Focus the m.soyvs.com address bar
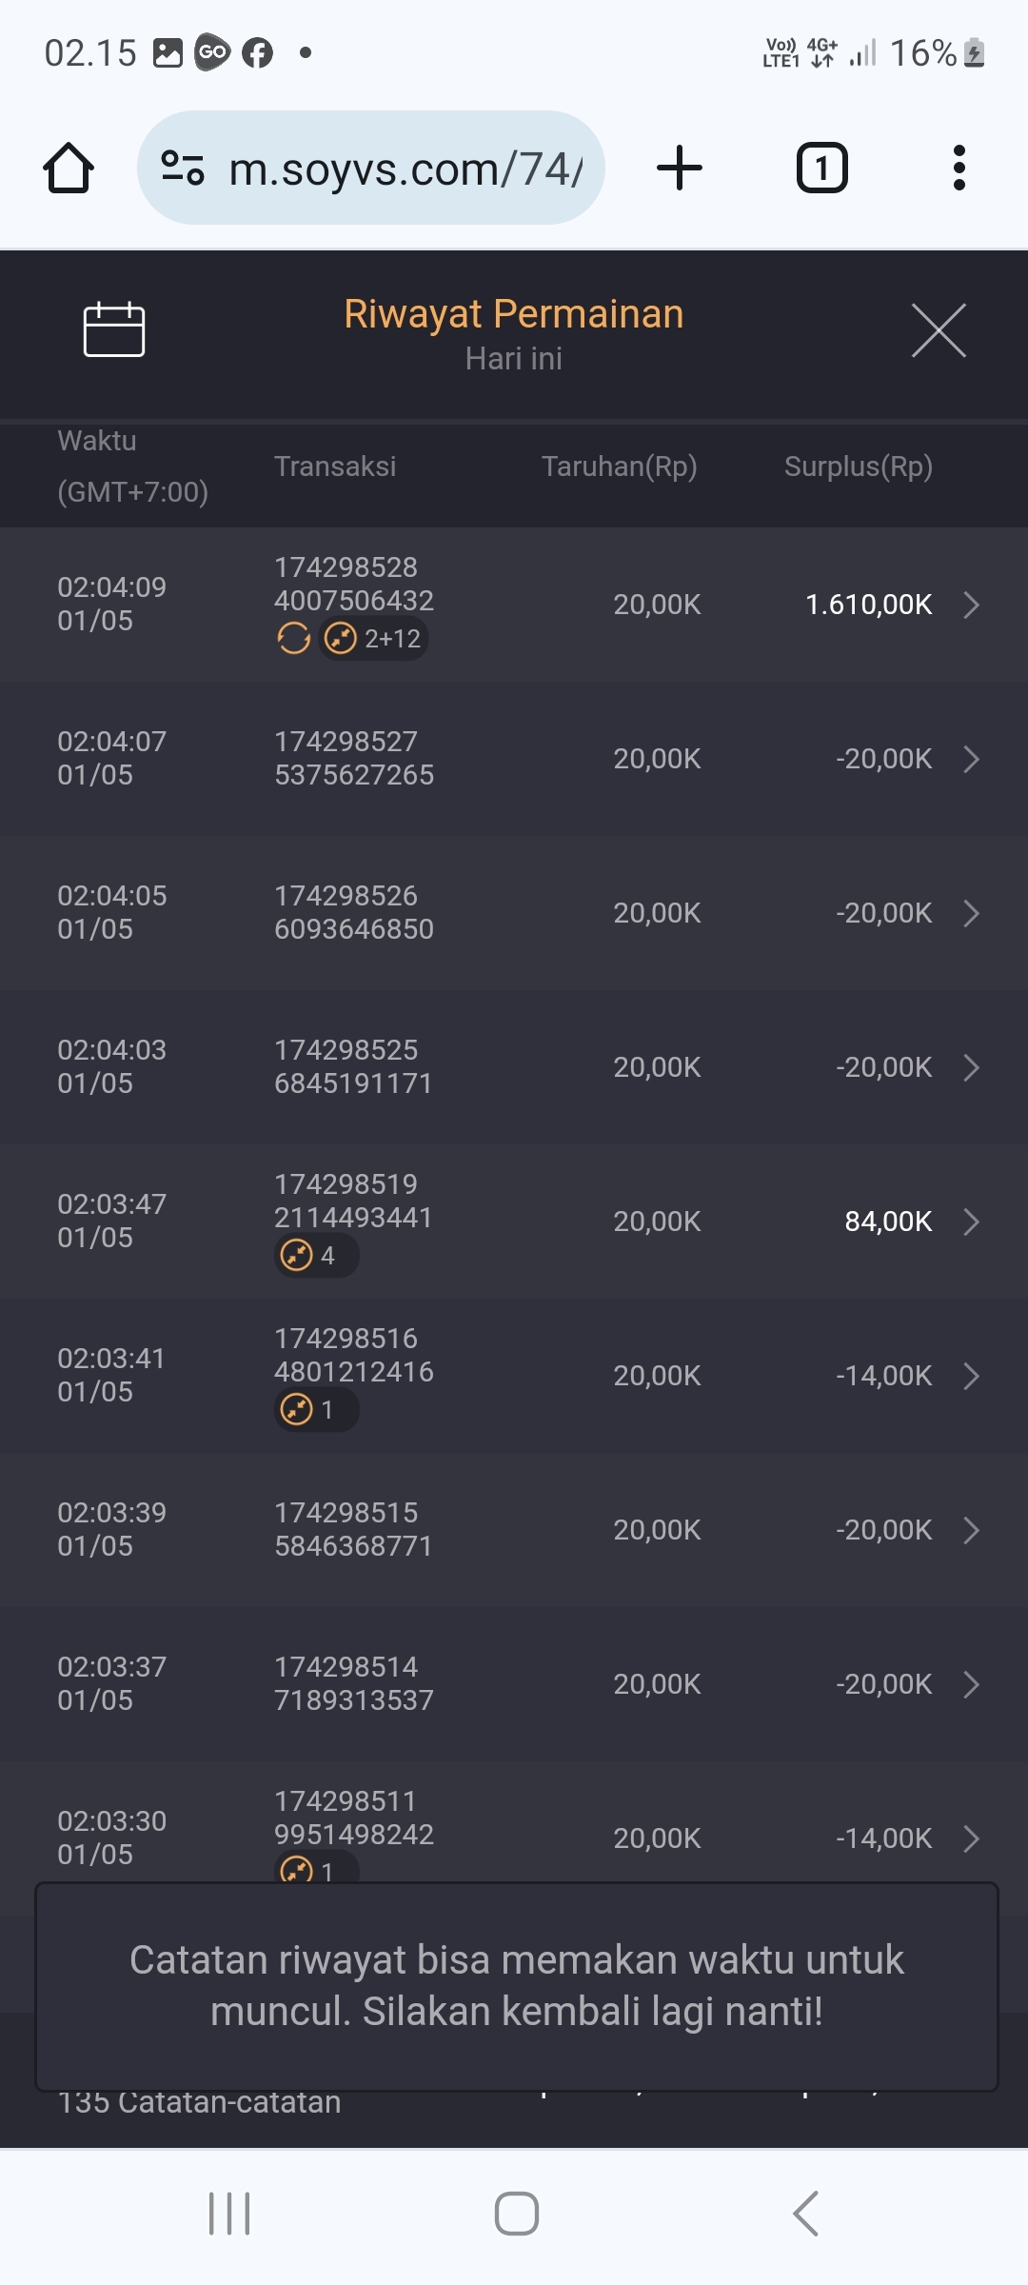 click(405, 169)
